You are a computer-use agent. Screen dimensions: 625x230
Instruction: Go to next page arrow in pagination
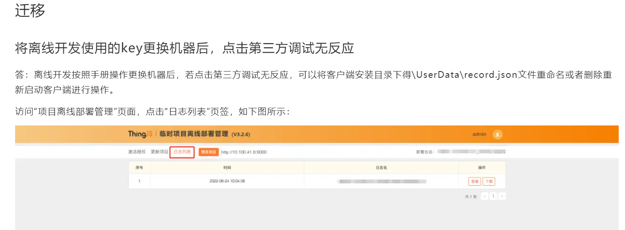[x=502, y=196]
